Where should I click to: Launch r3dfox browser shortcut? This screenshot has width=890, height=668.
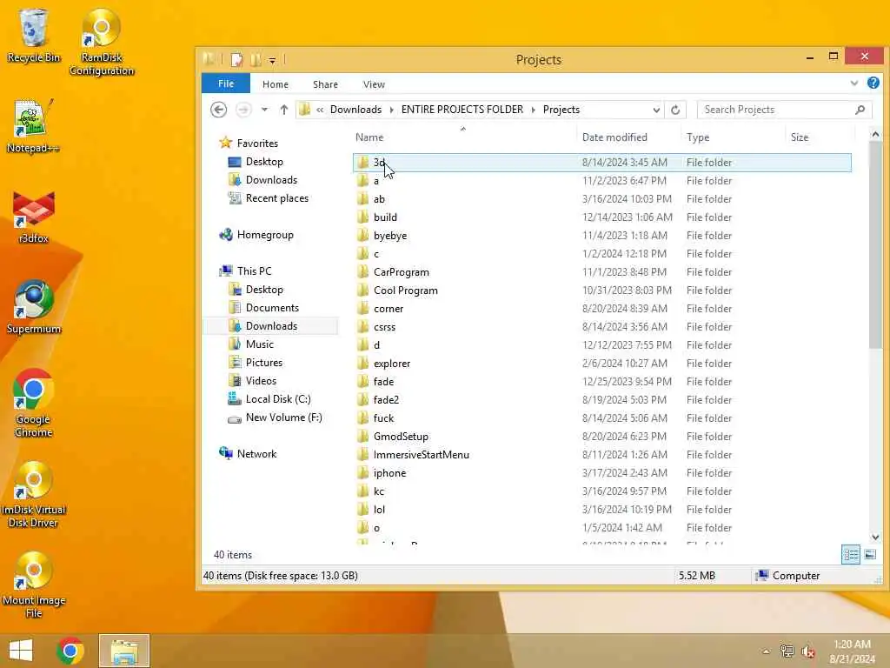pyautogui.click(x=34, y=217)
